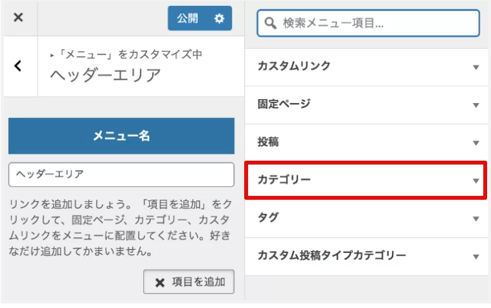Screen dimensions: 491x308
Task: Click the arrow next to 固定ページ
Action: [475, 104]
